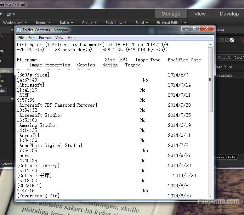The image size is (244, 215).
Task: Open the Slideshow dropdown menu
Action: [x=116, y=23]
